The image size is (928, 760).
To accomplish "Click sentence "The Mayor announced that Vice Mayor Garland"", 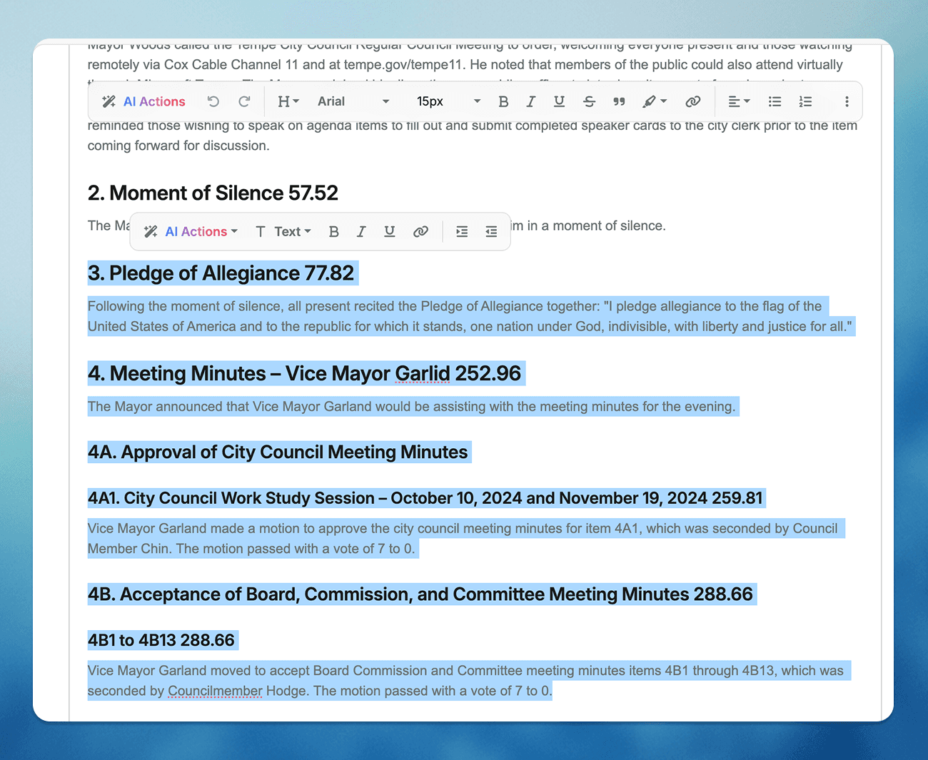I will coord(411,407).
